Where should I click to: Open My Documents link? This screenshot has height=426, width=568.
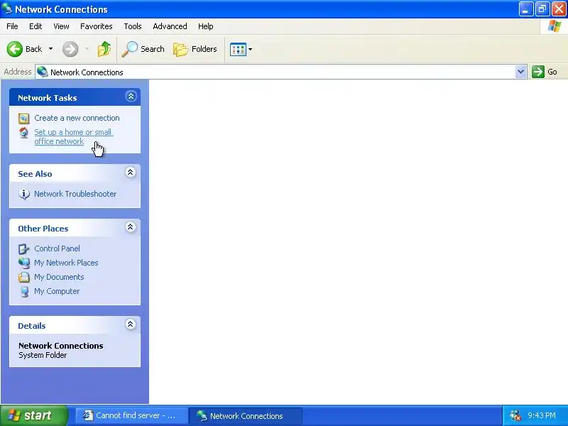59,277
